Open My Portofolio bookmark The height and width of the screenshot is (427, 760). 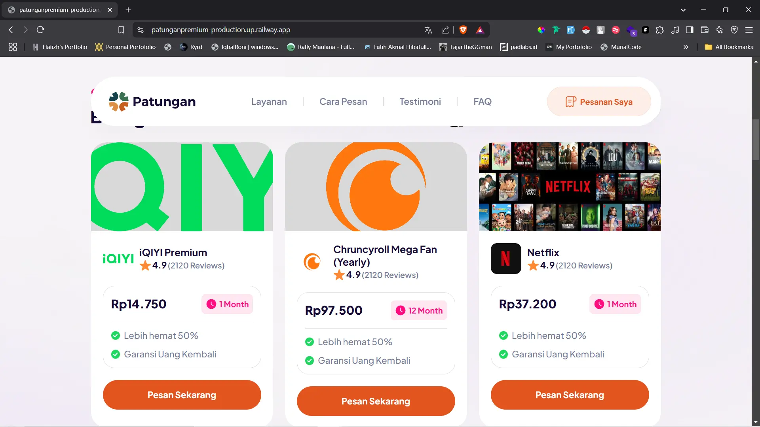coord(568,47)
